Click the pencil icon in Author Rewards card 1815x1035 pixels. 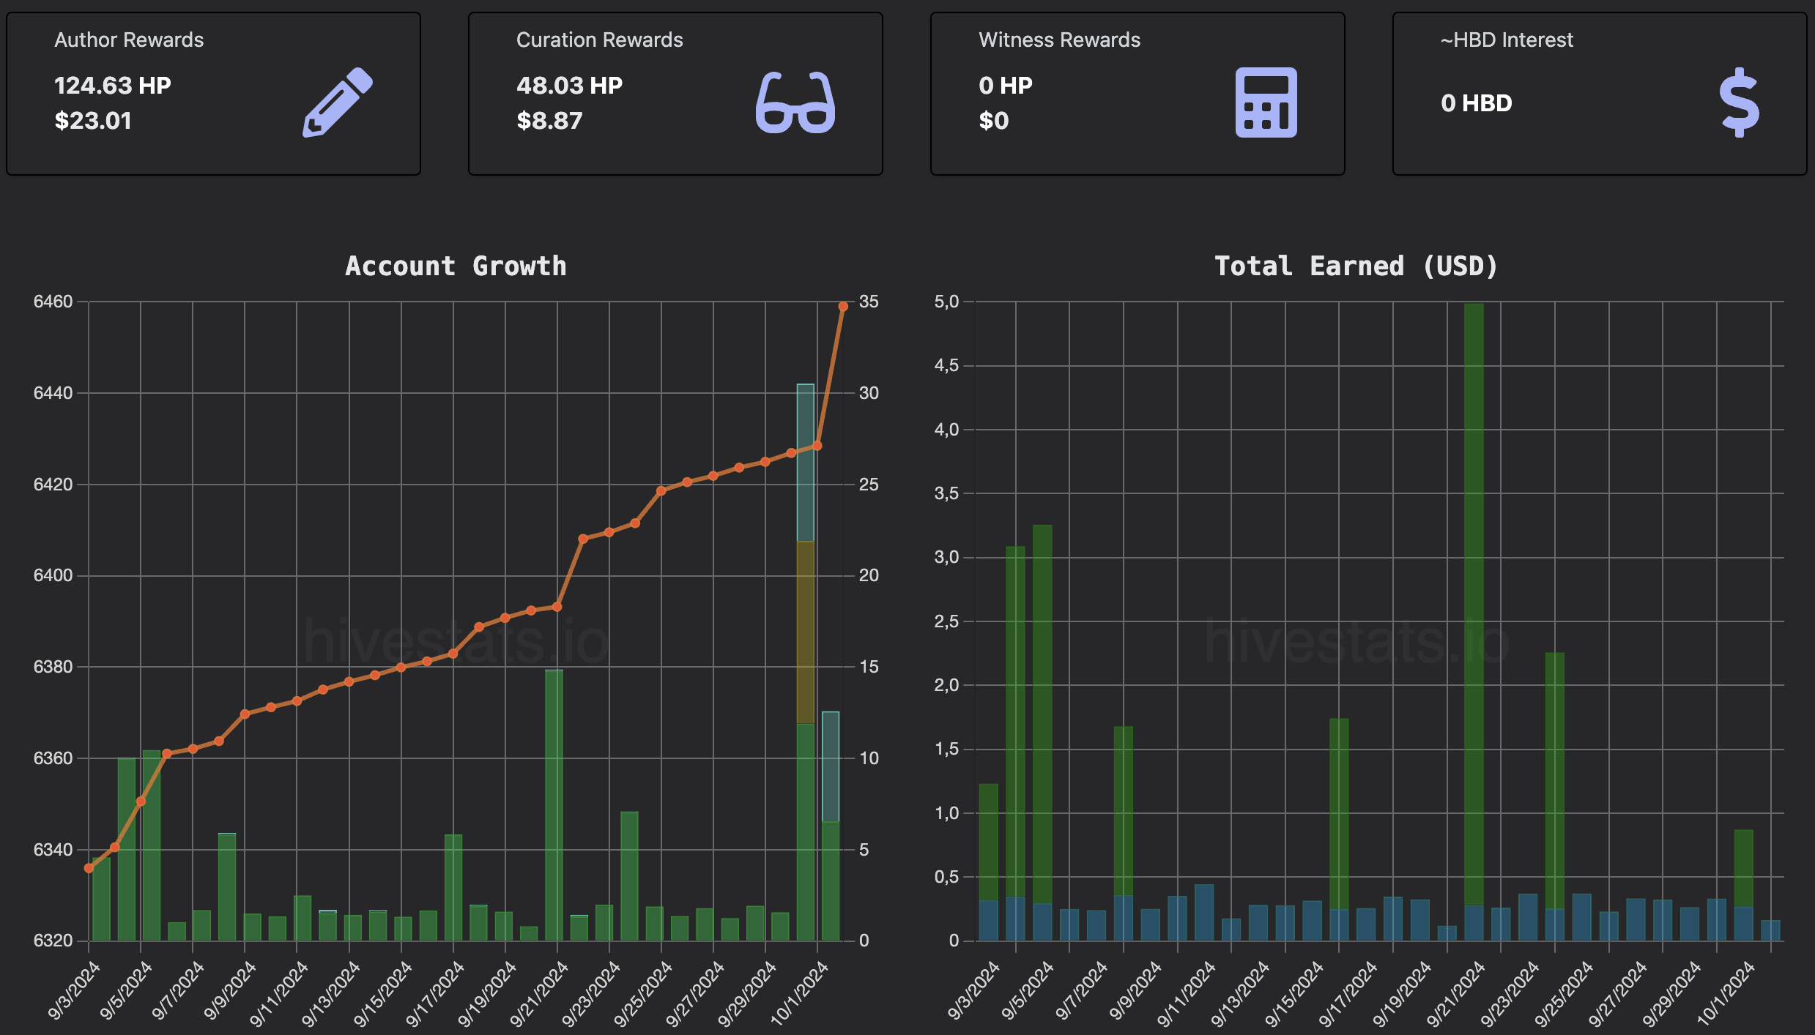coord(338,102)
